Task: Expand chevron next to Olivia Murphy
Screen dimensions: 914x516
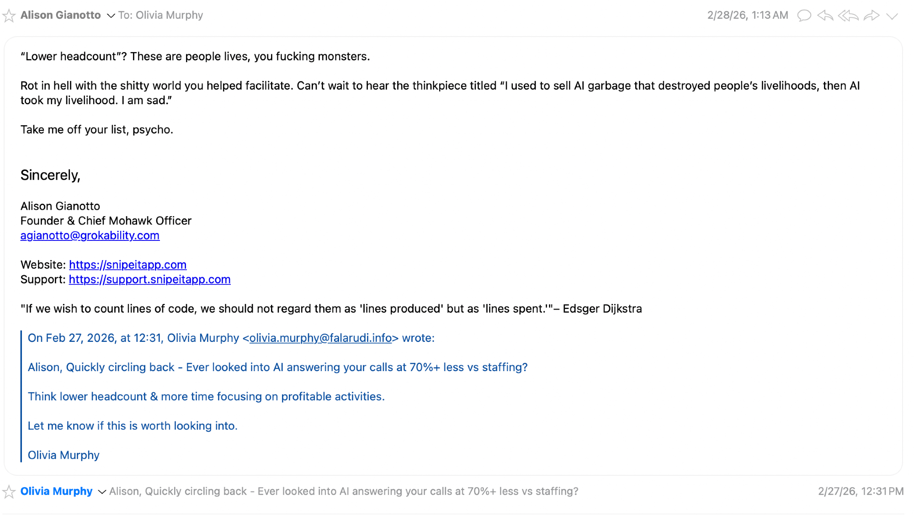Action: point(102,492)
